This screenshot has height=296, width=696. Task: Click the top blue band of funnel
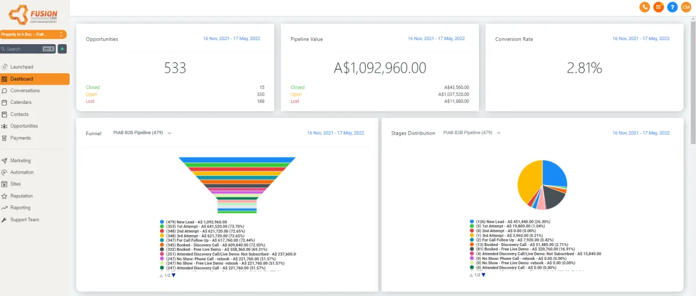point(237,160)
